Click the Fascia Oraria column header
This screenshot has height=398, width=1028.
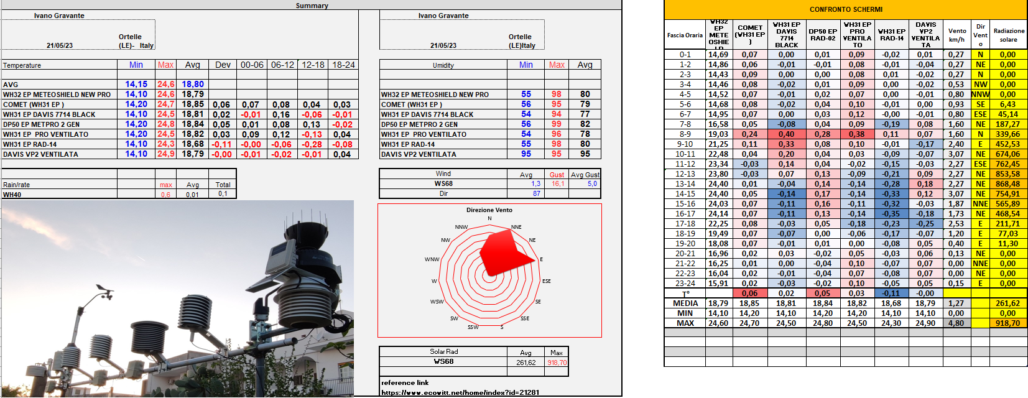coord(685,35)
